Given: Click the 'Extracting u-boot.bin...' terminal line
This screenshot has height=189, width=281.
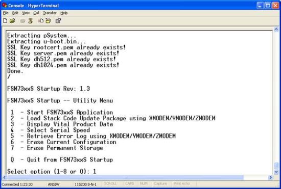Looking at the screenshot, I should [46, 41].
